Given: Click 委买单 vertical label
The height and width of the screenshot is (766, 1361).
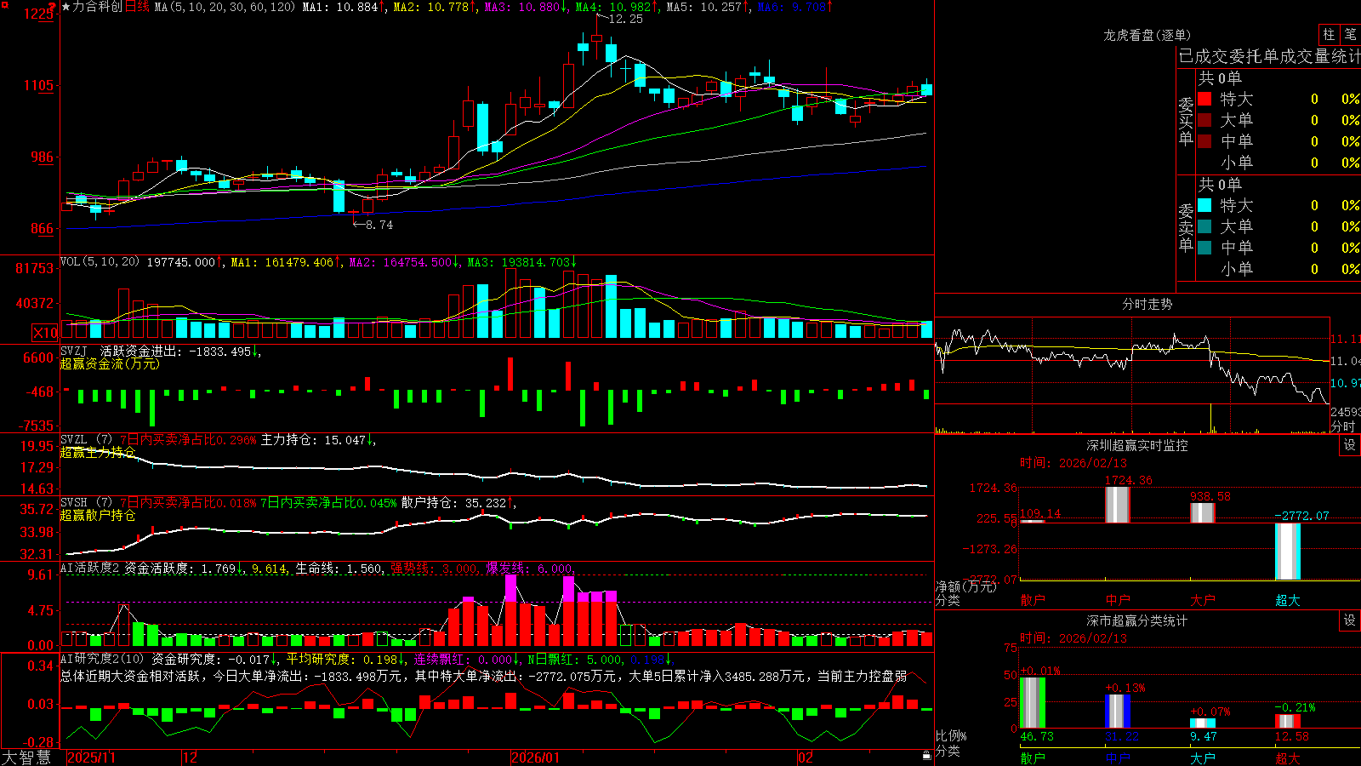Looking at the screenshot, I should [1186, 121].
